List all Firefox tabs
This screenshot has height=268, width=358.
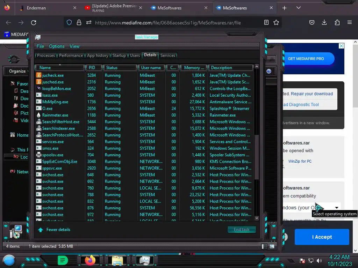tap(299, 8)
